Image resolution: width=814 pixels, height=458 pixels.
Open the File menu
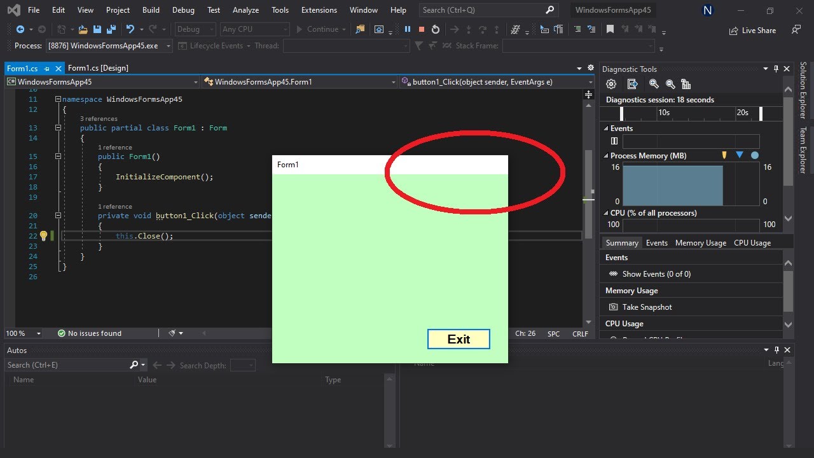[34, 10]
